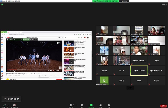The width and height of the screenshot is (168, 108).
Task: Select the 김수연 participant tile
Action: [x=122, y=71]
